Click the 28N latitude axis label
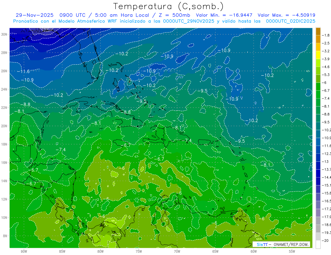 (x=5, y=52)
